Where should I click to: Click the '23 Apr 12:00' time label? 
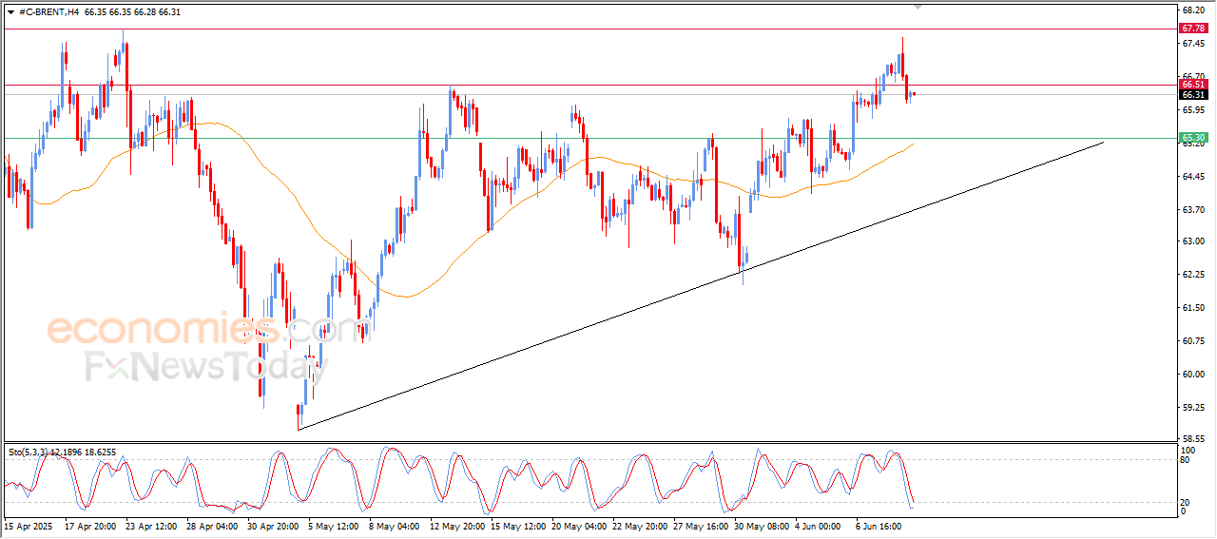(152, 525)
